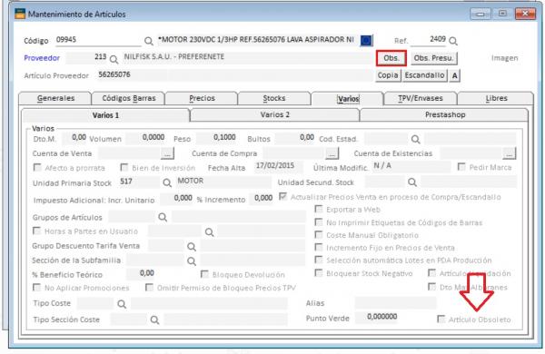The width and height of the screenshot is (545, 354).
Task: Open Cuenta de Compra ellipsis browse button
Action: coord(332,153)
